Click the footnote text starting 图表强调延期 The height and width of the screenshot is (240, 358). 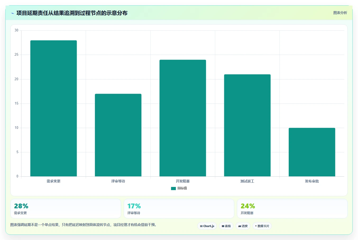point(84,225)
